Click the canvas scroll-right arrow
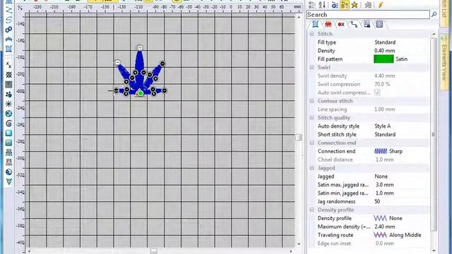The height and width of the screenshot is (254, 452). 291,251
